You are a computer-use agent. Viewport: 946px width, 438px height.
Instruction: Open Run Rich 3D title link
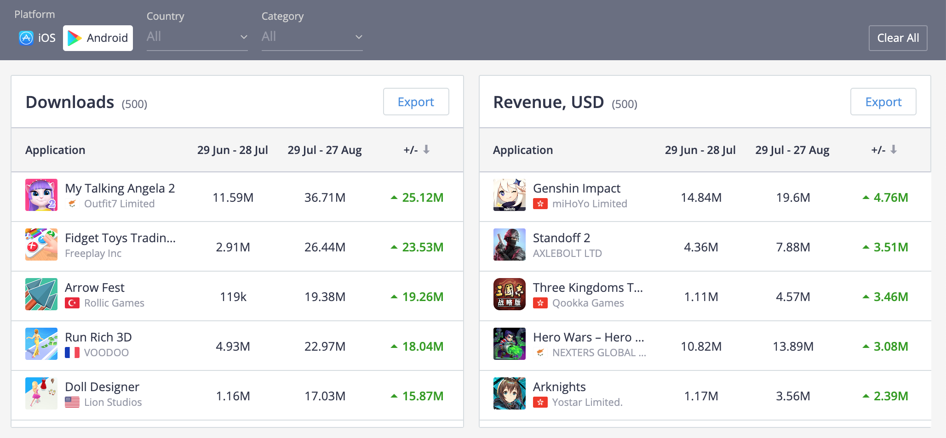(98, 337)
